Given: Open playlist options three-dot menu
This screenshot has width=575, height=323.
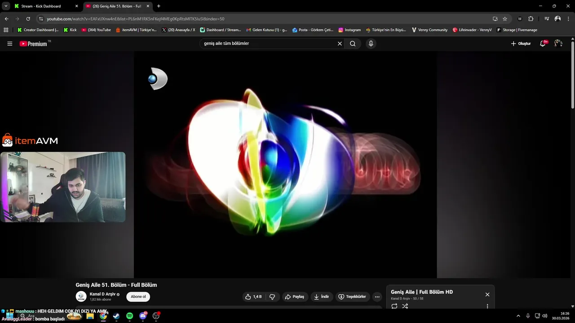Looking at the screenshot, I should [487, 306].
